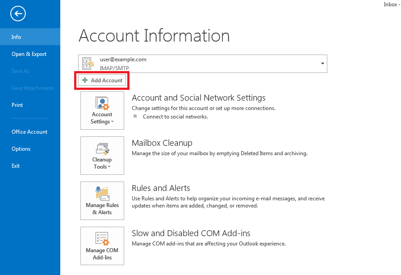Choose Exit to close Outlook
401x275 pixels.
pyautogui.click(x=16, y=166)
